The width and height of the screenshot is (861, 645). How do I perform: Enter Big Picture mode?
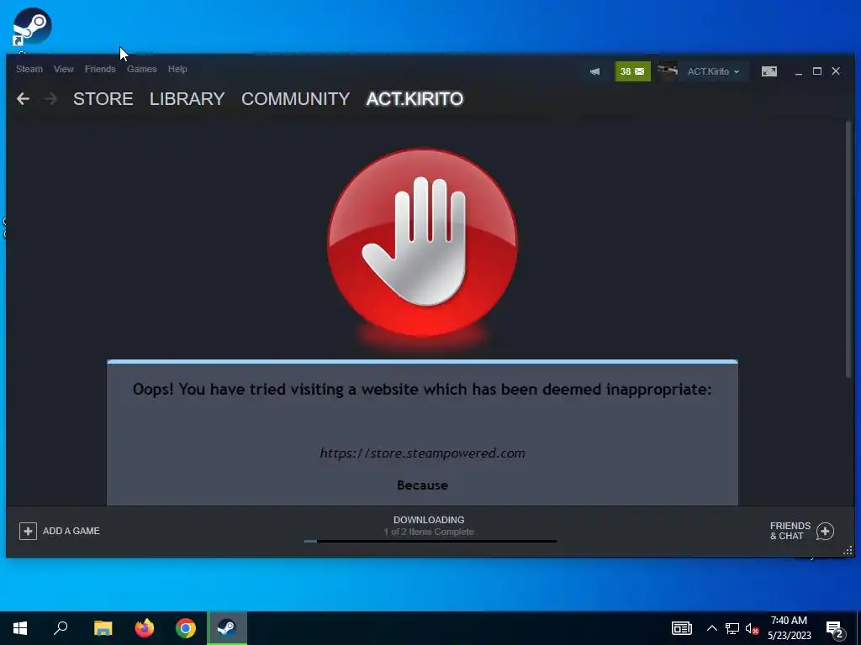pyautogui.click(x=769, y=71)
